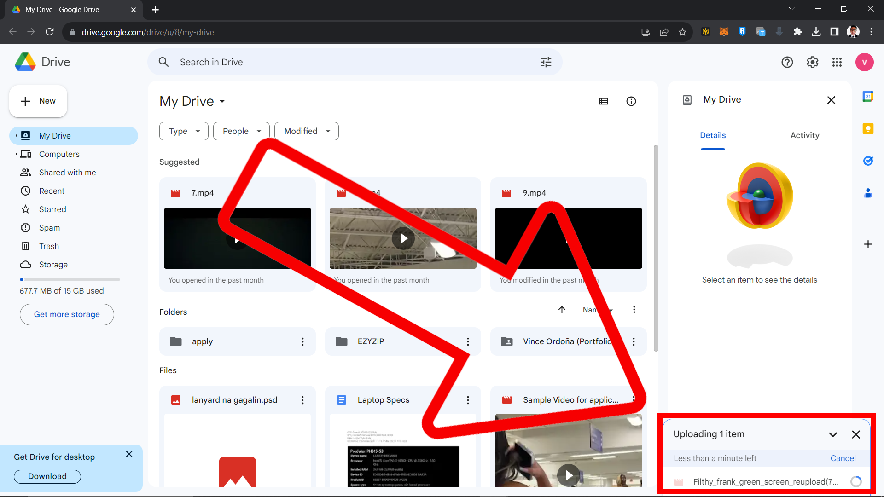Toggle list layout view in My Drive
Screen dimensions: 884x497
[604, 101]
